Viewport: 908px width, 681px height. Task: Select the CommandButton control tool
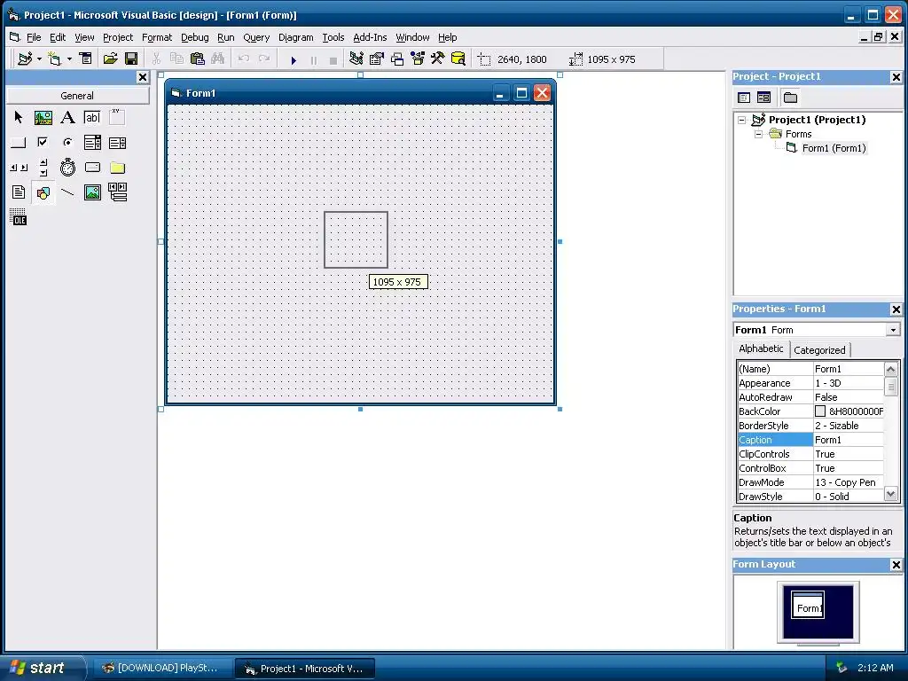[x=19, y=143]
